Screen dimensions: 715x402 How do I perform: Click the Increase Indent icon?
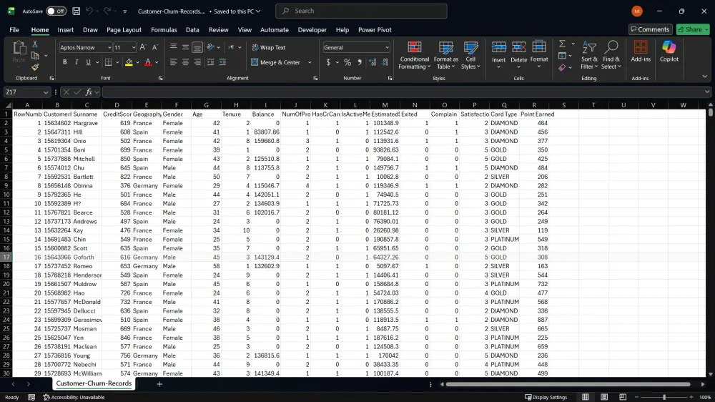(x=222, y=62)
